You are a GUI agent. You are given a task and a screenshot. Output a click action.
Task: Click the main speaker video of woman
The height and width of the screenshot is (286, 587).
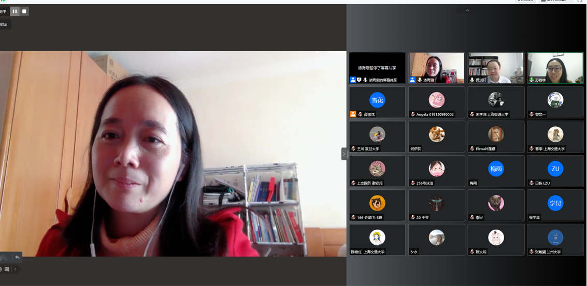point(173,154)
